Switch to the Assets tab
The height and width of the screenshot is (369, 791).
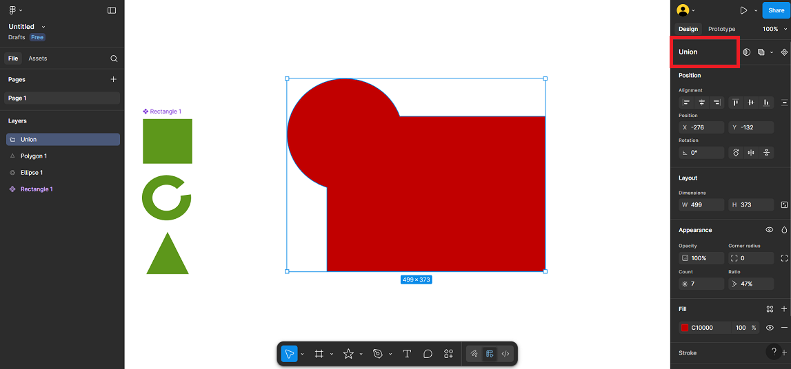coord(38,59)
